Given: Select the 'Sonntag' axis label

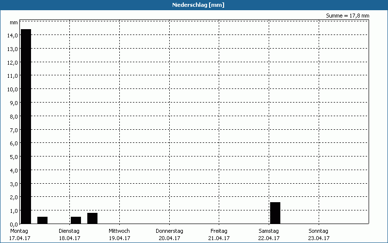Looking at the screenshot, I should tap(318, 231).
